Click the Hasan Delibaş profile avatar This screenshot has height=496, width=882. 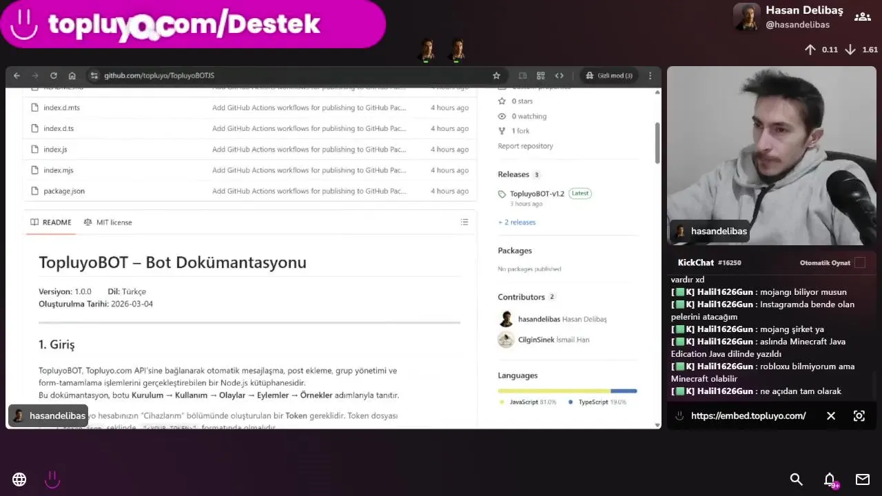[747, 17]
